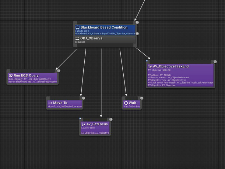The height and width of the screenshot is (169, 225).
Task: Click the sequence icon beside OBJ_Observe
Action: click(77, 38)
